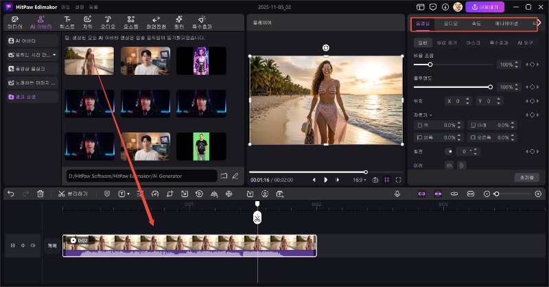Viewport: 549px width, 287px height.
Task: Click the microphone voiceover icon
Action: (397, 194)
